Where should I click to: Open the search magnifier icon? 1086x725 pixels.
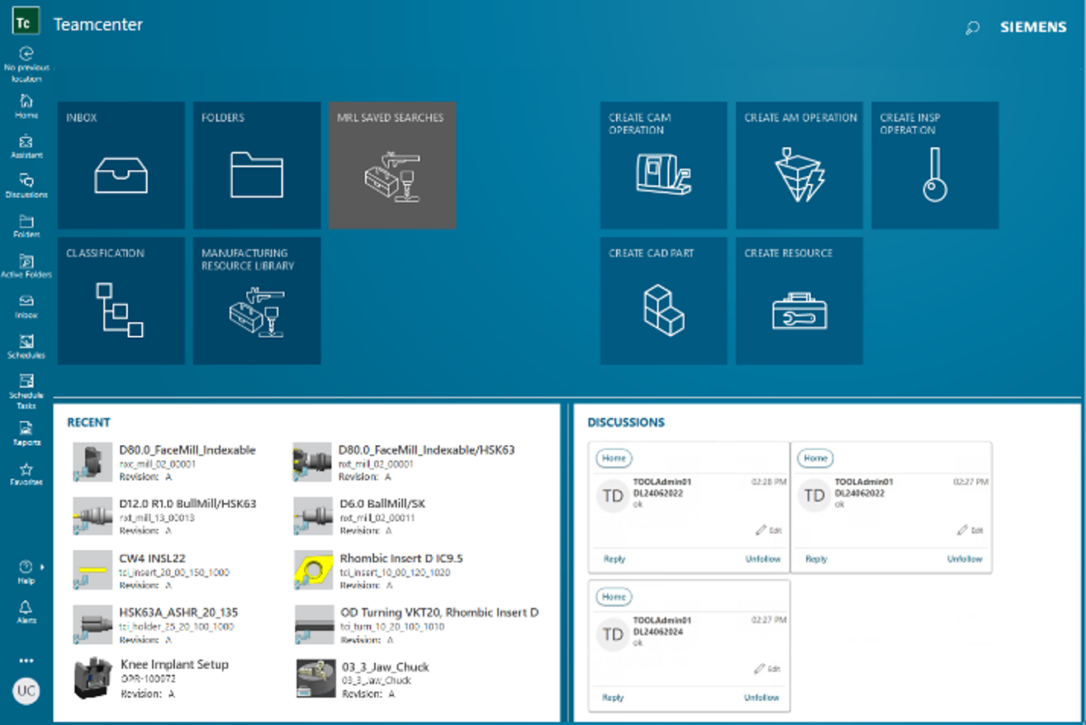click(972, 27)
